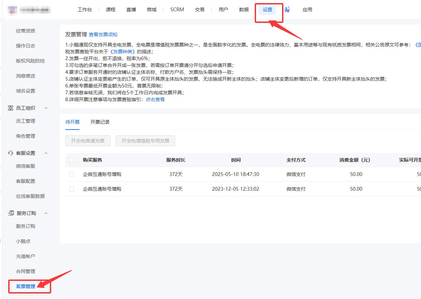Open the 直播 top menu
This screenshot has width=421, height=299.
tap(131, 10)
